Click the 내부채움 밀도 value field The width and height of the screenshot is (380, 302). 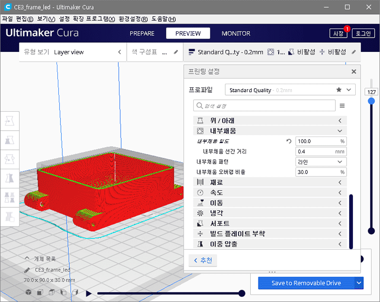(321, 141)
